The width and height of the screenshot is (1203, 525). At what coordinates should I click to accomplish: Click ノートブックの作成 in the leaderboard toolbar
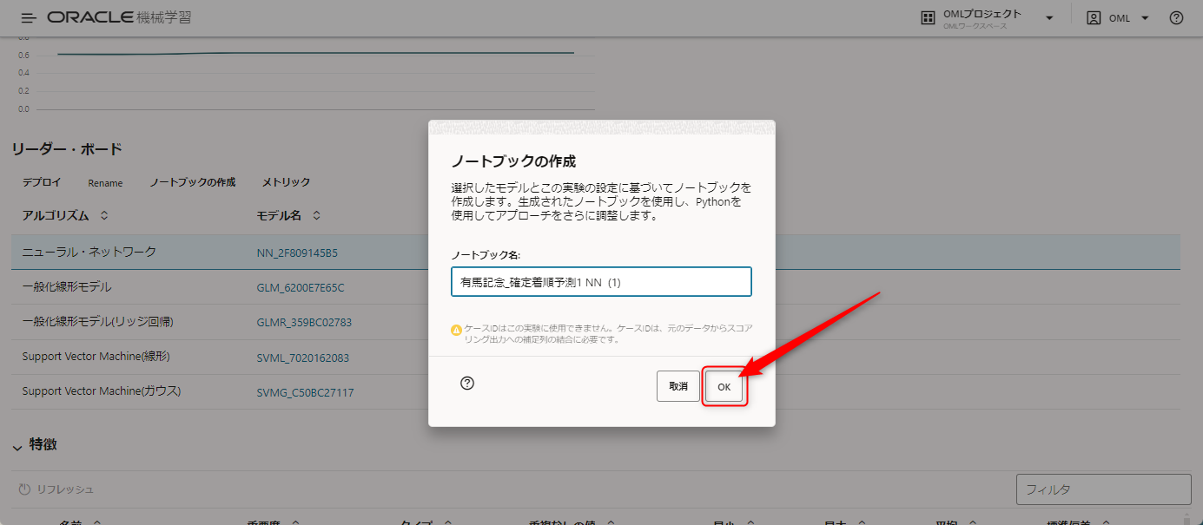coord(192,182)
